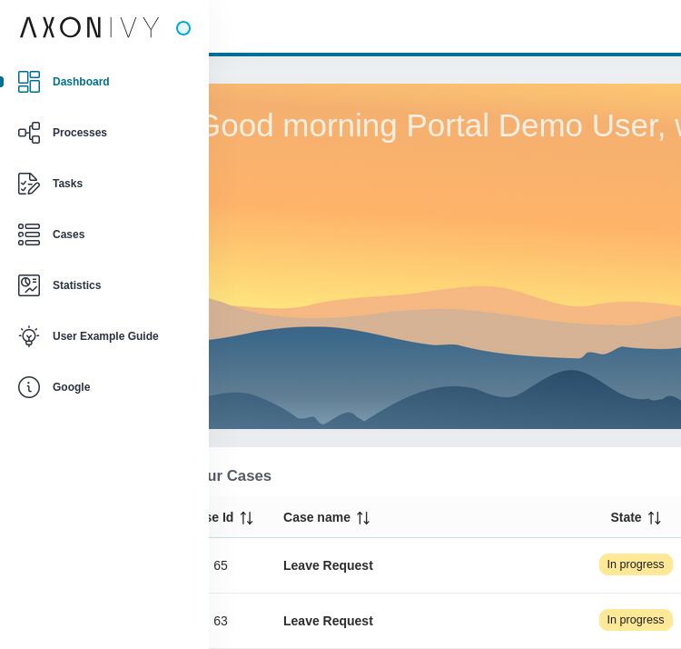681x649 pixels.
Task: Open the Statistics menu item label
Action: point(76,285)
